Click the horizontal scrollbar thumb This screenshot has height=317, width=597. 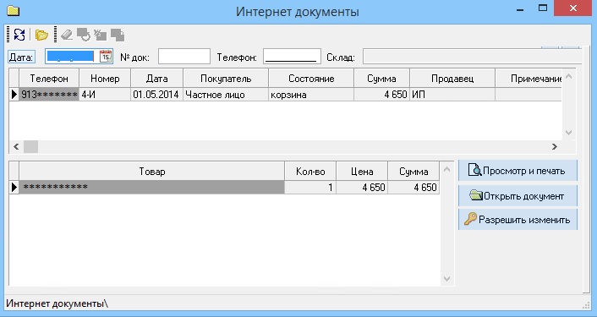click(x=30, y=146)
